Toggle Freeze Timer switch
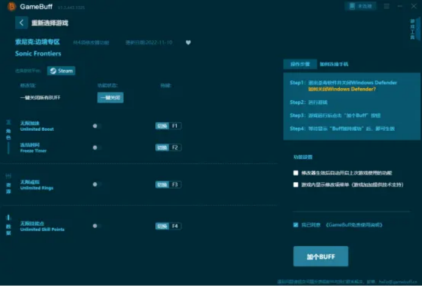Screen dimensions: 422x287 pyautogui.click(x=97, y=148)
